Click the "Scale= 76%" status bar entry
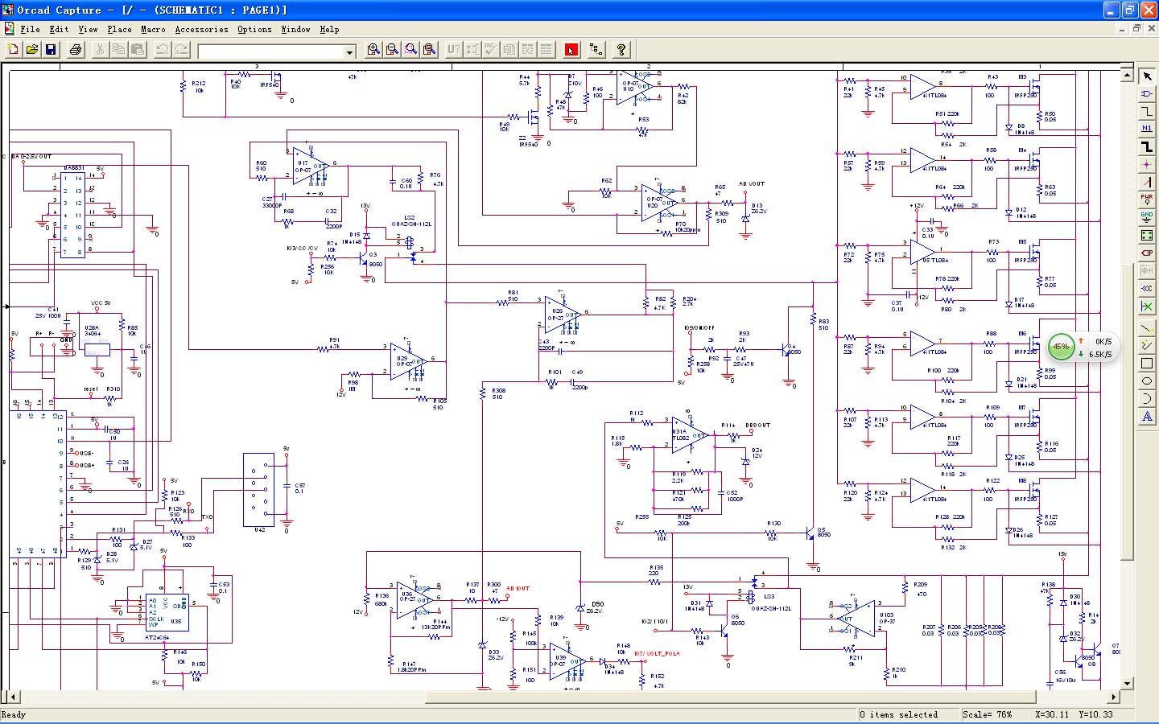The height and width of the screenshot is (724, 1159). (x=987, y=714)
